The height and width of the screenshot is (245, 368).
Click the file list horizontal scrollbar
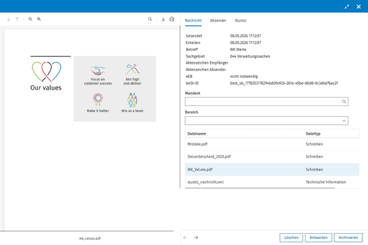click(260, 188)
